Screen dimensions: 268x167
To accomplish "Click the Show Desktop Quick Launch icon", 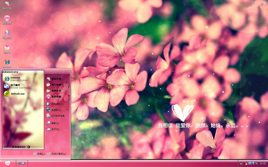I will (x=23, y=163).
